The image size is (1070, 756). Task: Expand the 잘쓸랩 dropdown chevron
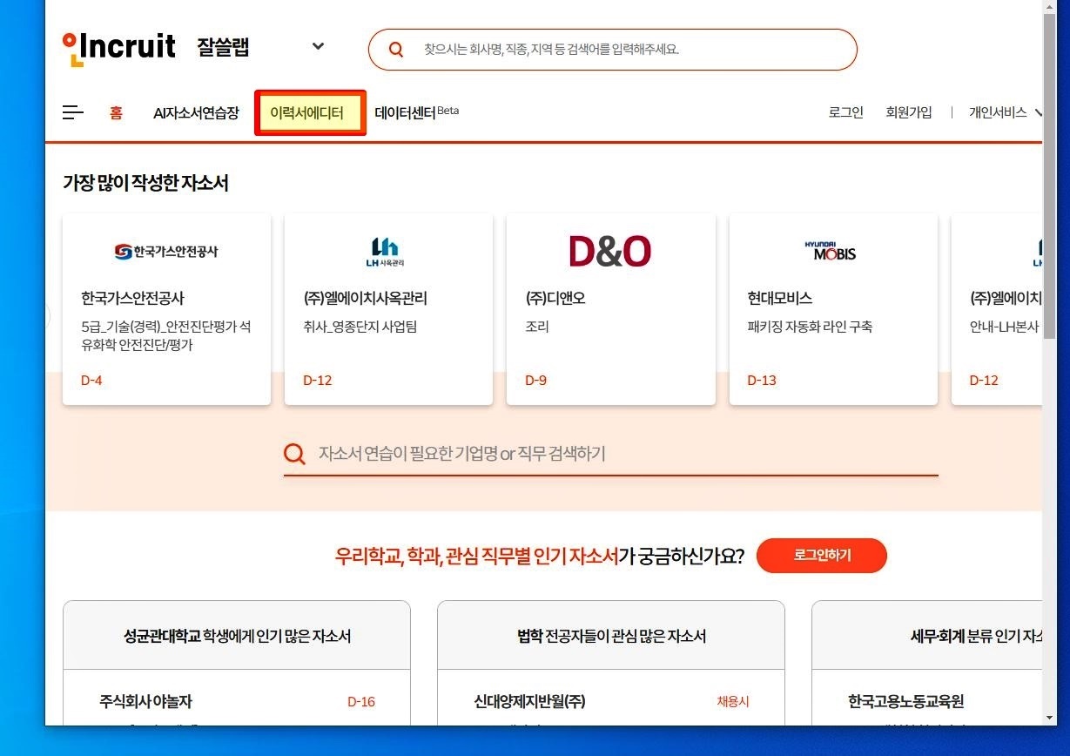[x=318, y=47]
